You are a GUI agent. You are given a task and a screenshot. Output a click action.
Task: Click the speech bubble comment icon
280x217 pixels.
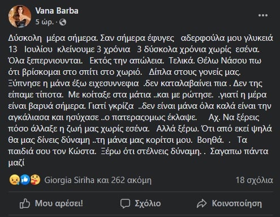point(125,203)
